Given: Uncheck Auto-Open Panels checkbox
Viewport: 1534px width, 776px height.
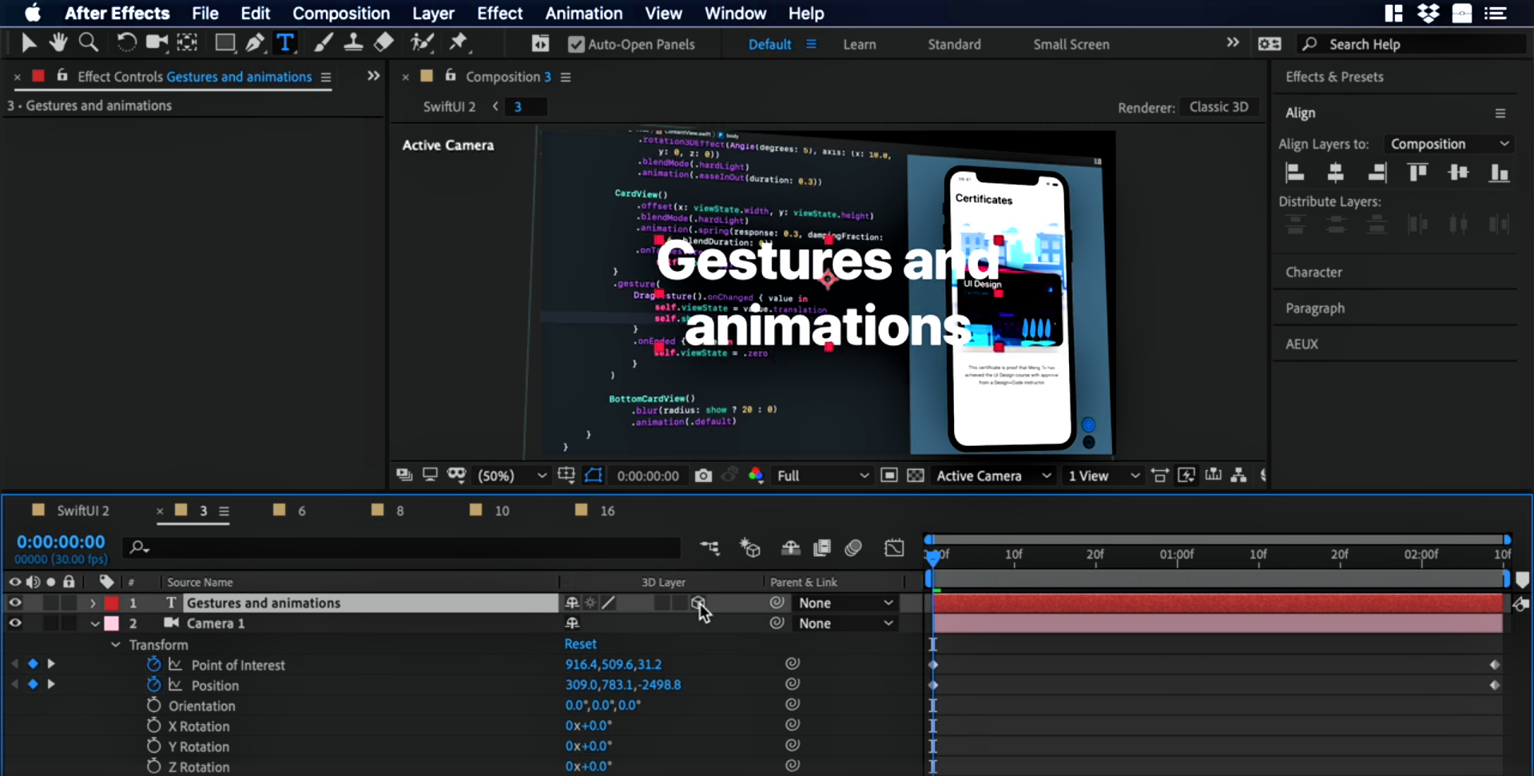Looking at the screenshot, I should coord(576,45).
